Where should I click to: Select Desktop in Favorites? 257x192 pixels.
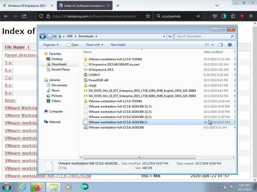pos(54,59)
